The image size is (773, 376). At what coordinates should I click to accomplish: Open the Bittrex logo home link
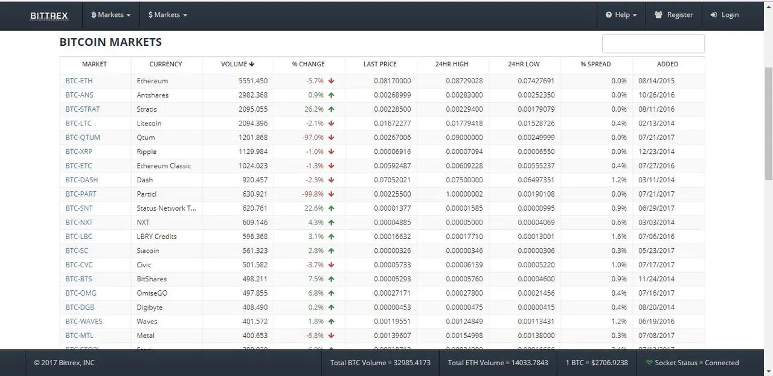[49, 15]
